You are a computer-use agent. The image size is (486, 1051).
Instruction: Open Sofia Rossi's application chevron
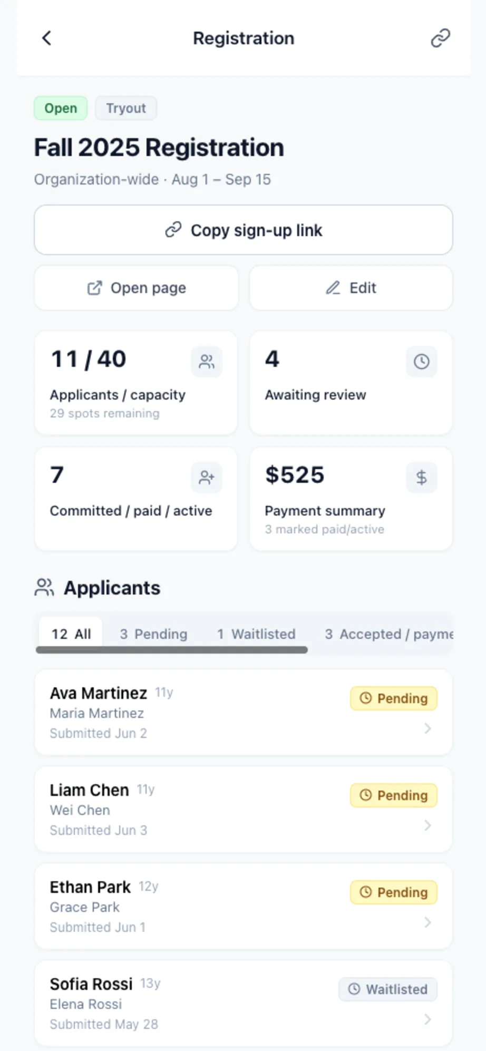point(427,1019)
